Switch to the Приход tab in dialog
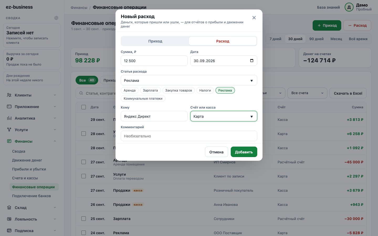 pos(155,41)
